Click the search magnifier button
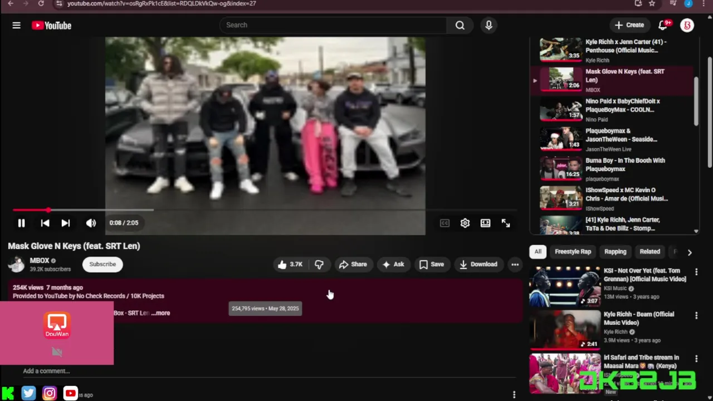 (x=460, y=25)
